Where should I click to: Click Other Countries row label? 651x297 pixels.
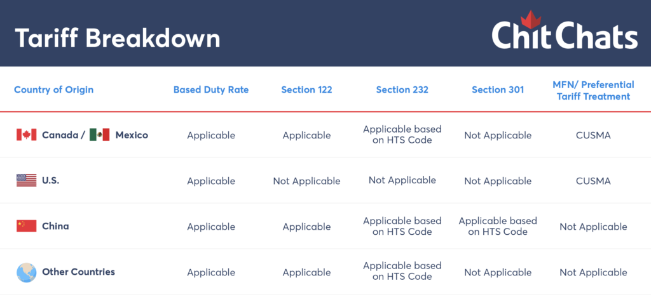point(78,272)
